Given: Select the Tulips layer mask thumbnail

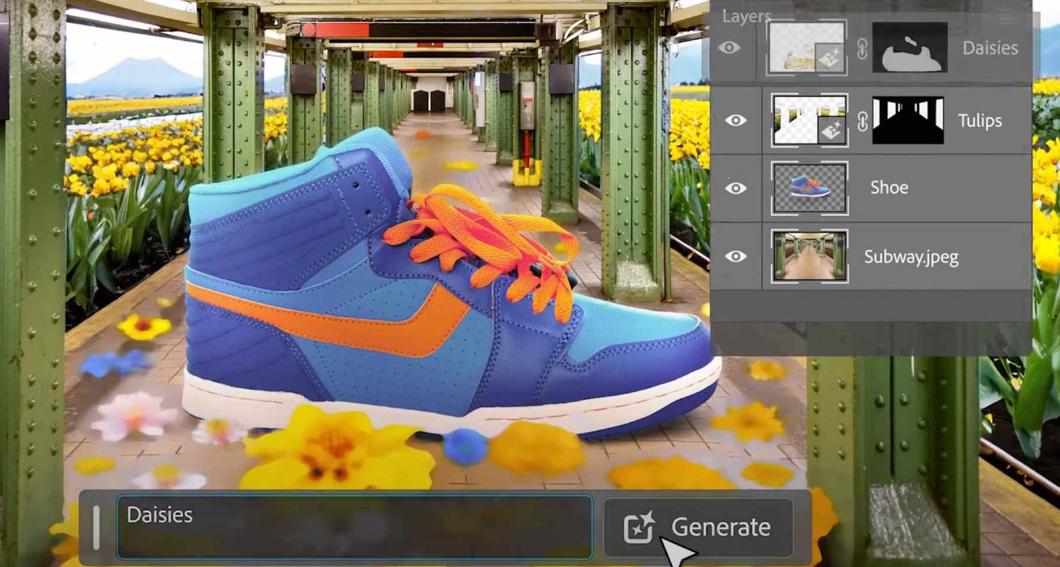Looking at the screenshot, I should (908, 120).
